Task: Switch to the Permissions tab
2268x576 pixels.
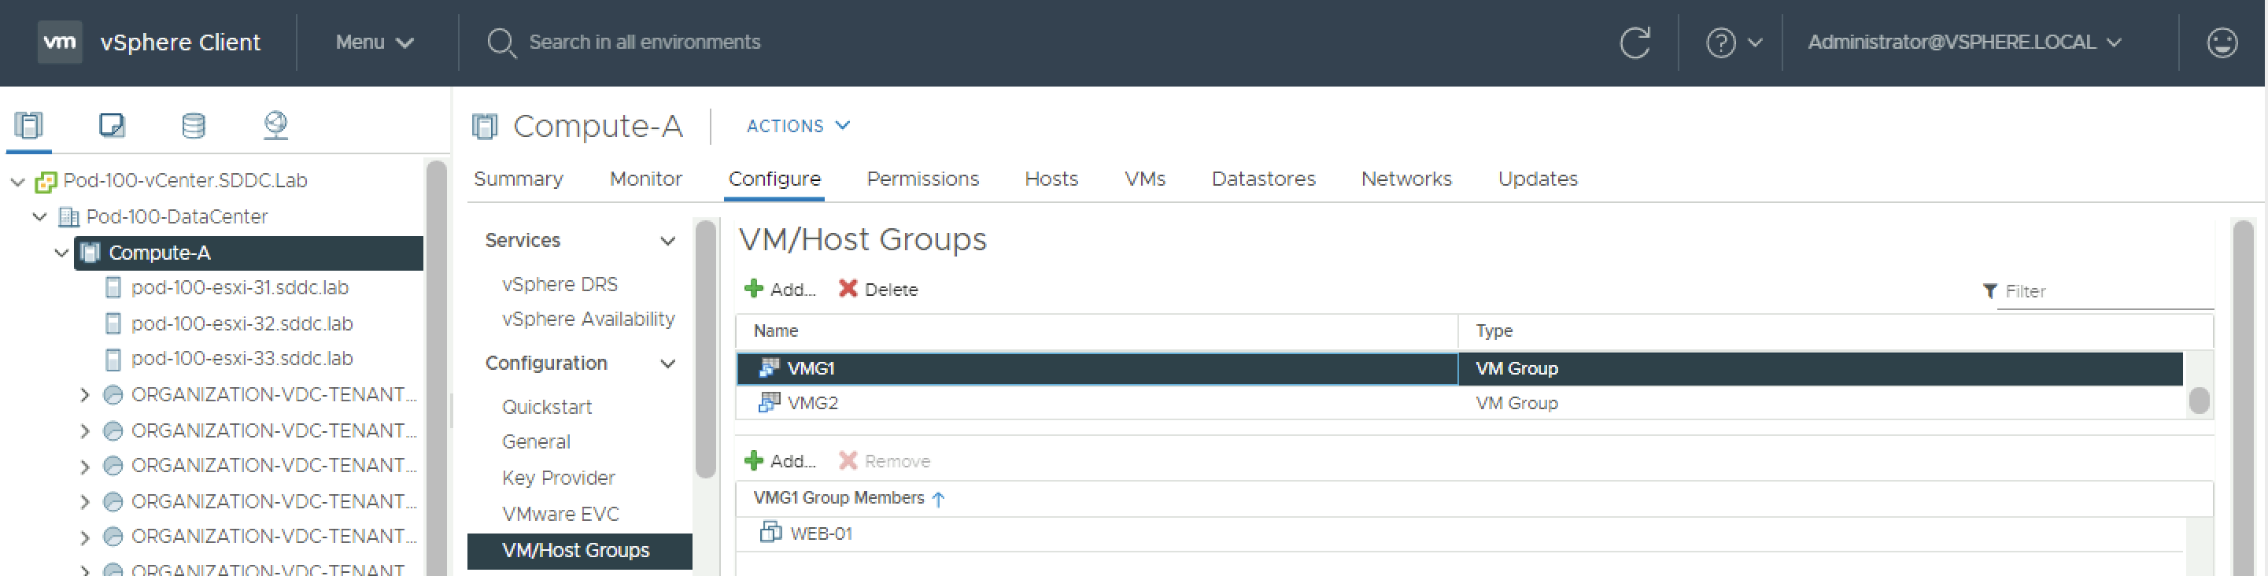Action: [x=922, y=179]
